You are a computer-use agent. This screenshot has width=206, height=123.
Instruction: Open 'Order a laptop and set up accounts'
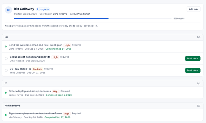click(x=30, y=91)
